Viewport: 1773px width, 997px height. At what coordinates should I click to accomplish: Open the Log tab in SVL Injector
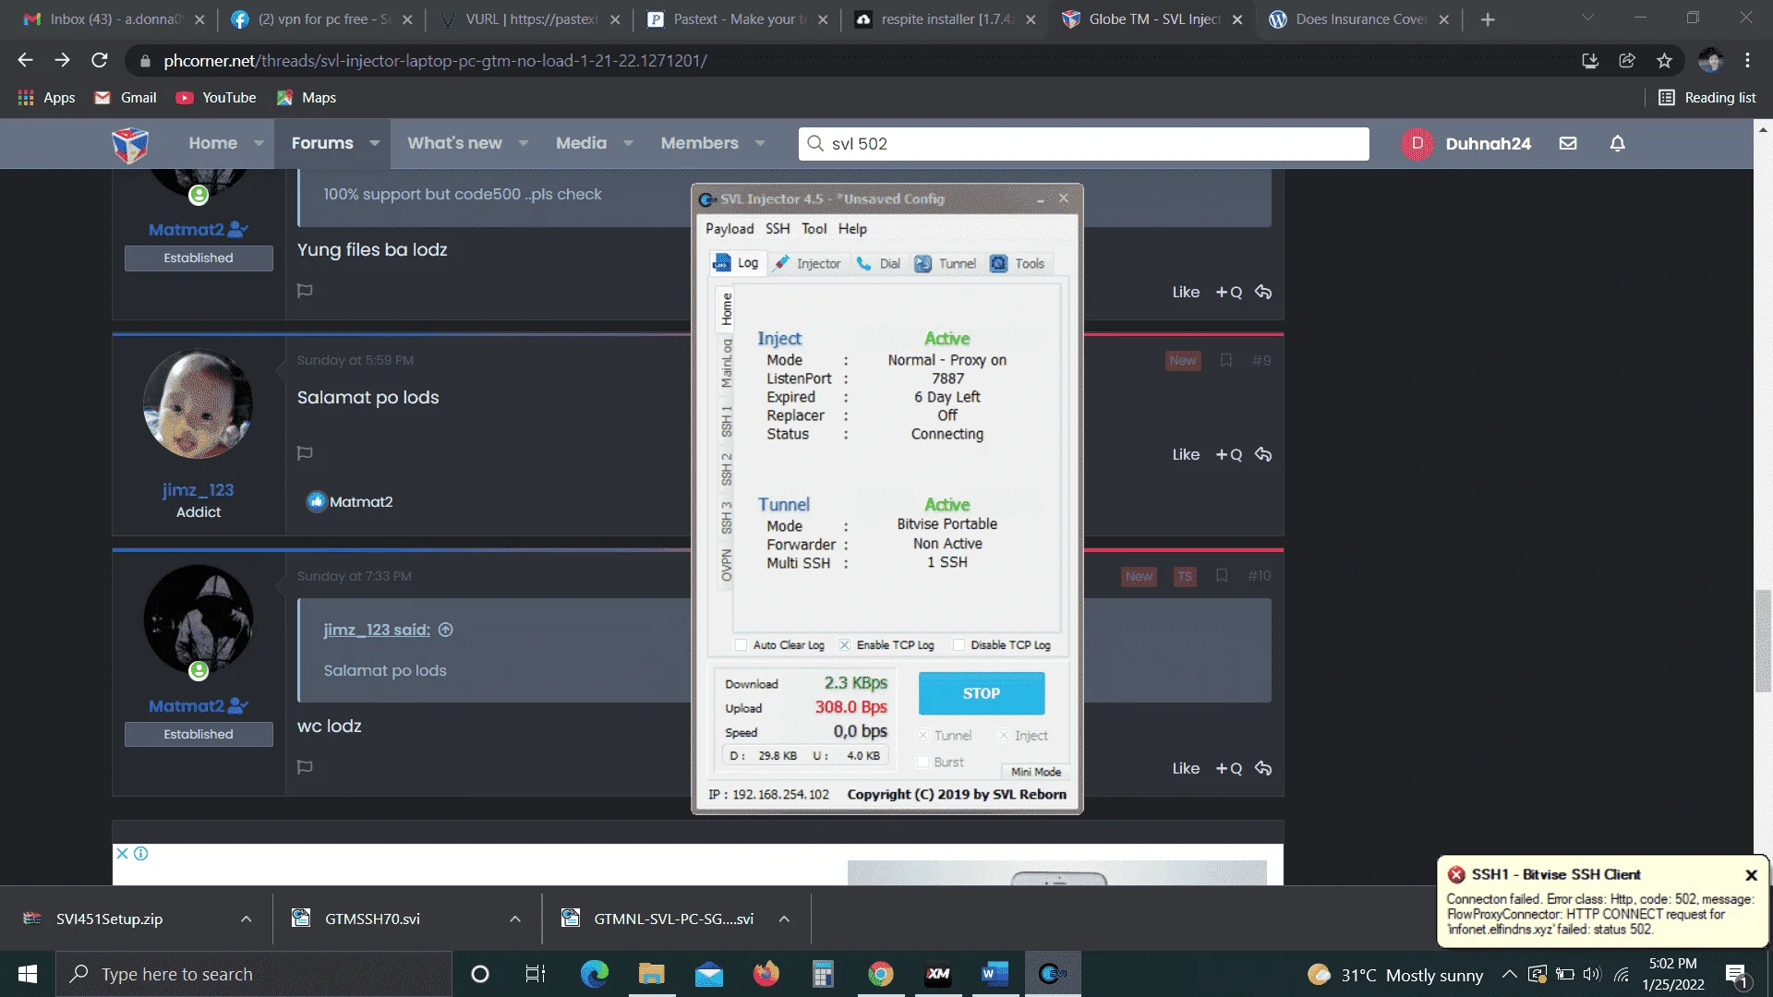[x=736, y=263]
